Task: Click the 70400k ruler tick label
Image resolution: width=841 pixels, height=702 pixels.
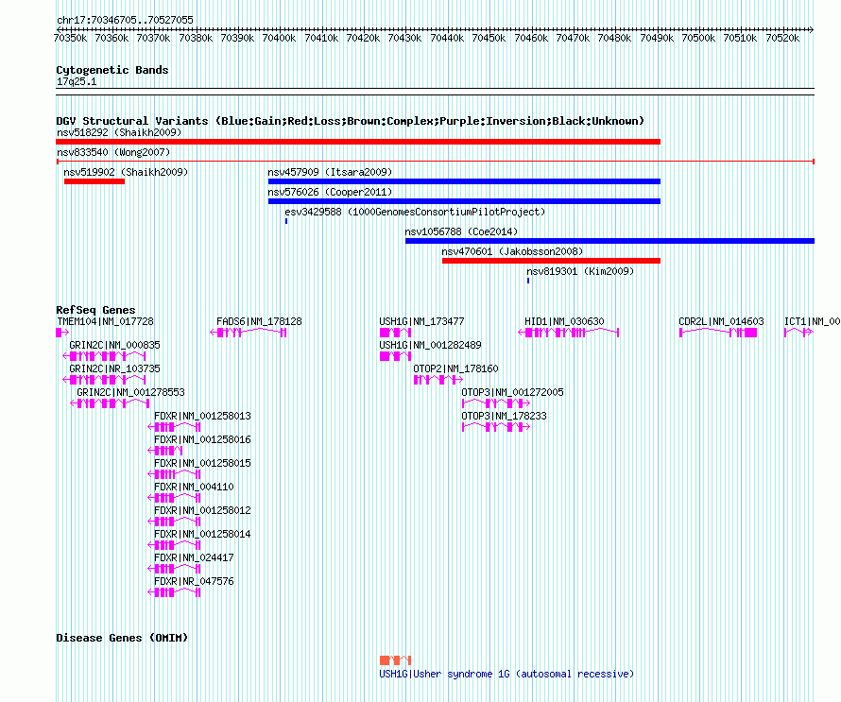Action: point(279,38)
